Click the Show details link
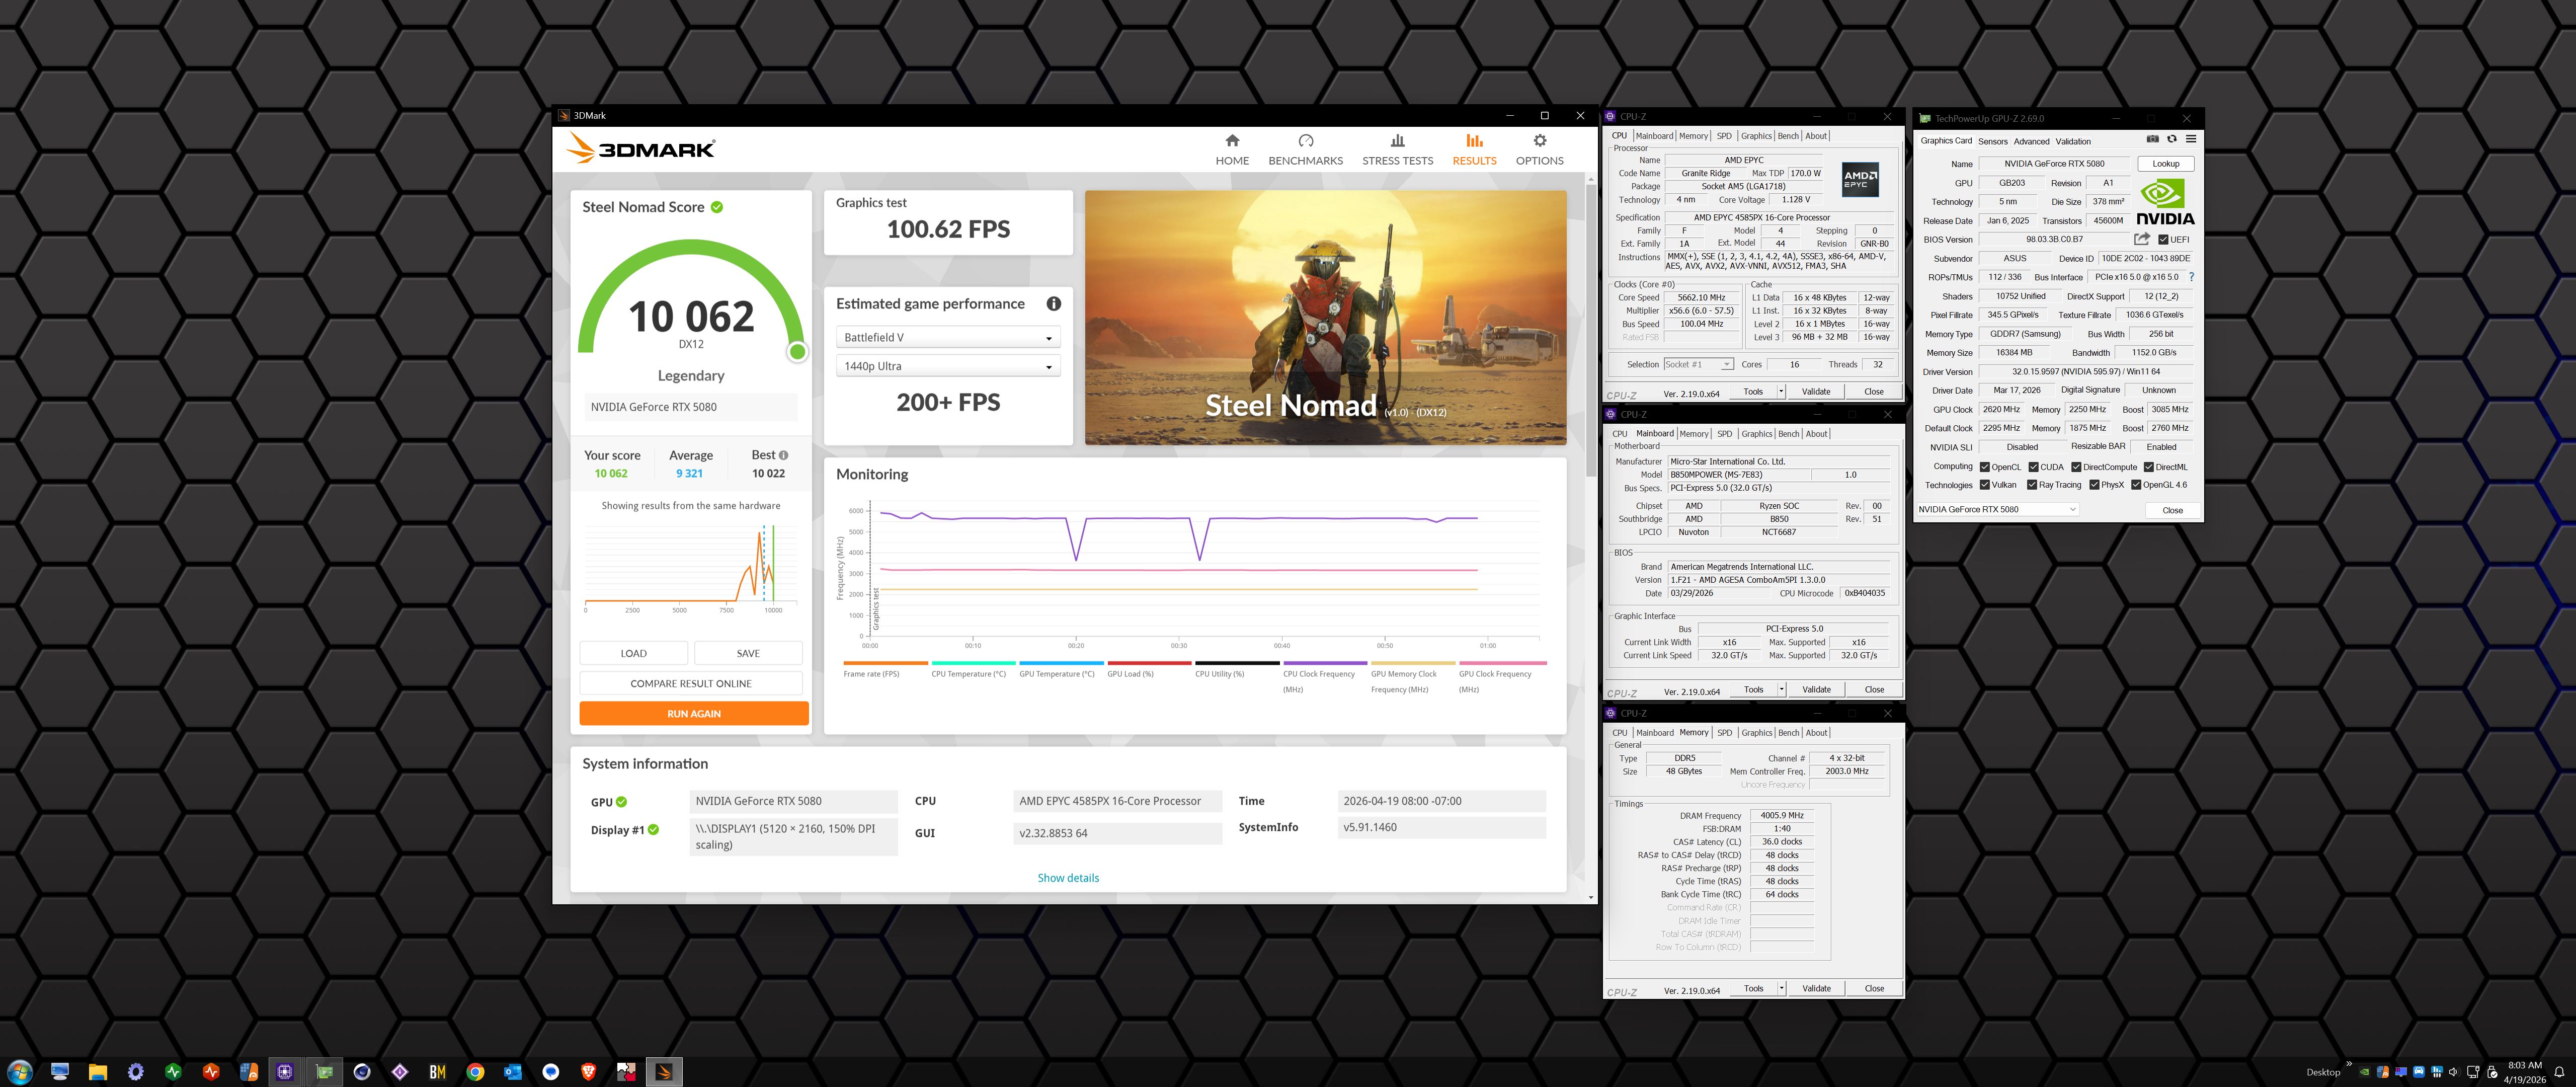 click(1068, 878)
